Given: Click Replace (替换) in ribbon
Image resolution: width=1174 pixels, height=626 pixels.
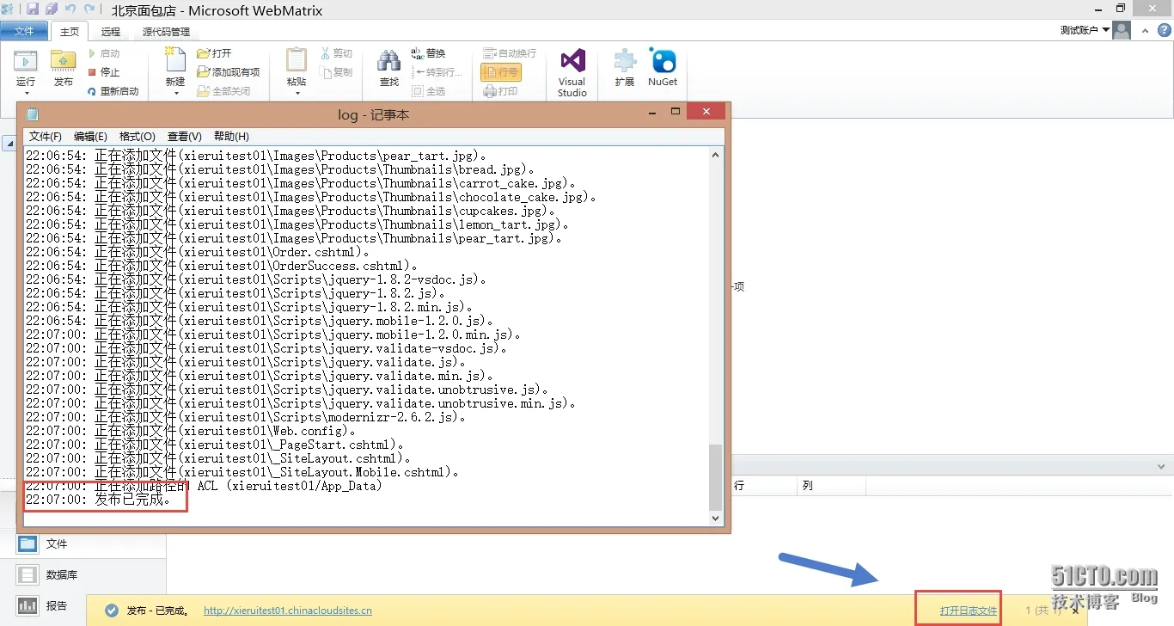Looking at the screenshot, I should tap(429, 53).
